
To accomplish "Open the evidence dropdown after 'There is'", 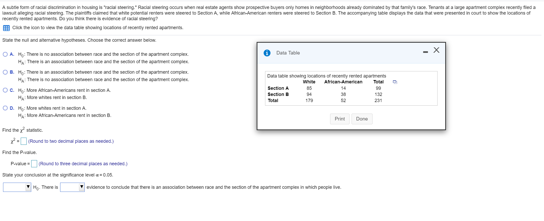I will (72, 187).
